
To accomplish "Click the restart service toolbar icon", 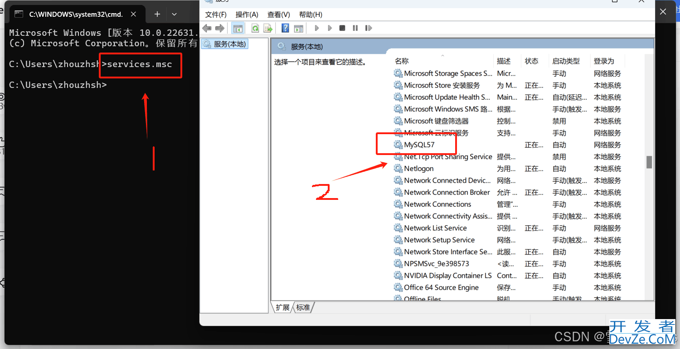I will pyautogui.click(x=369, y=28).
